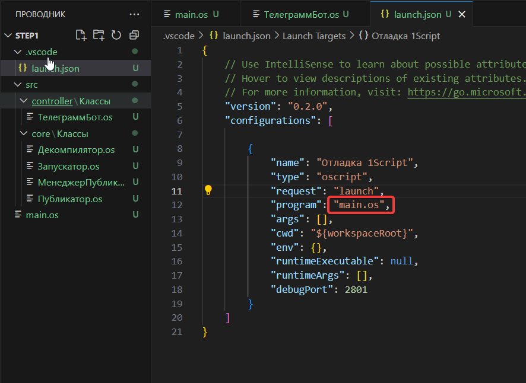Viewport: 526px width, 383px height.
Task: Collapse all folders in explorer
Action: coord(134,35)
